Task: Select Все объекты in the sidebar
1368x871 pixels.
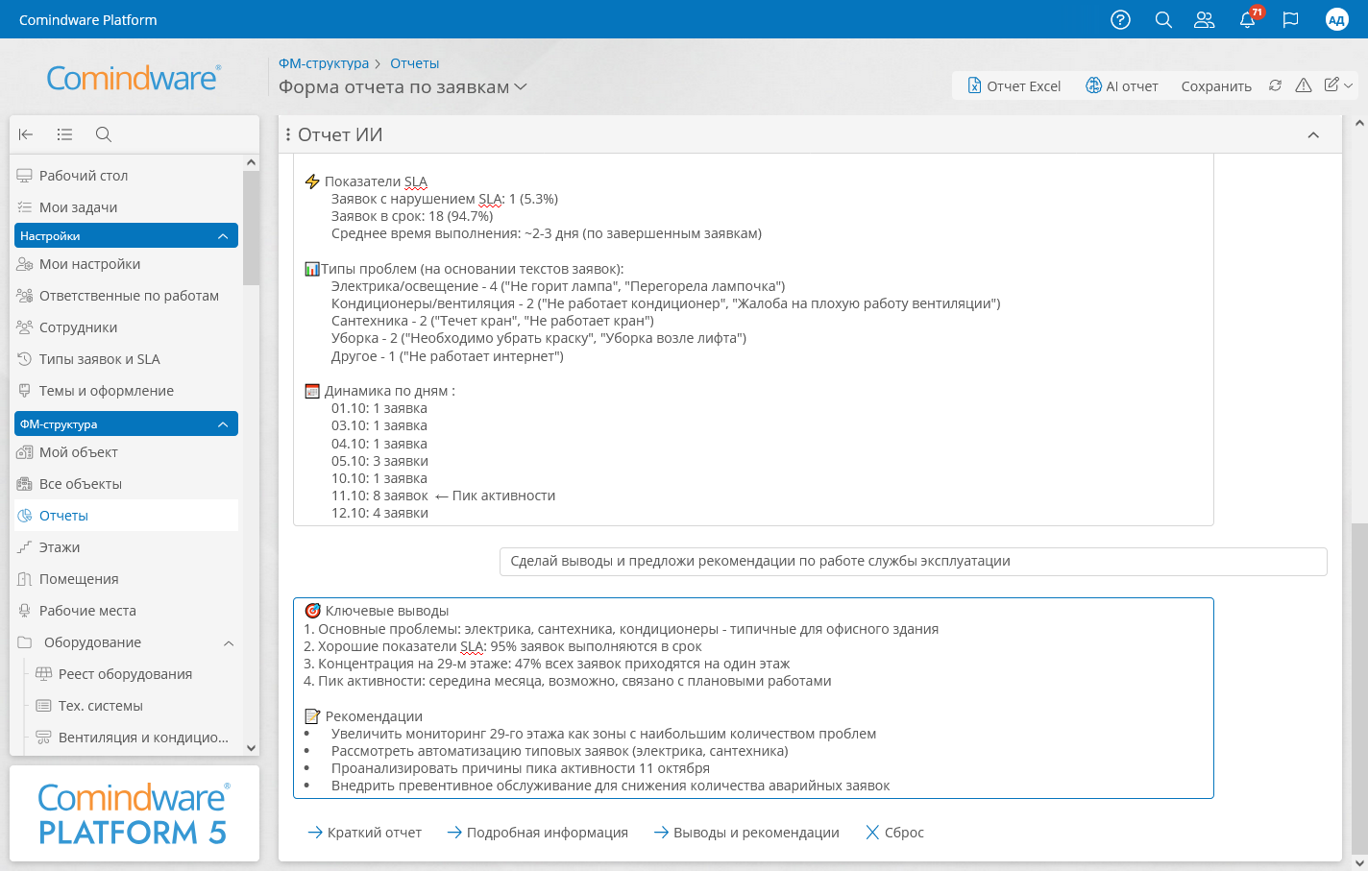Action: coord(81,484)
